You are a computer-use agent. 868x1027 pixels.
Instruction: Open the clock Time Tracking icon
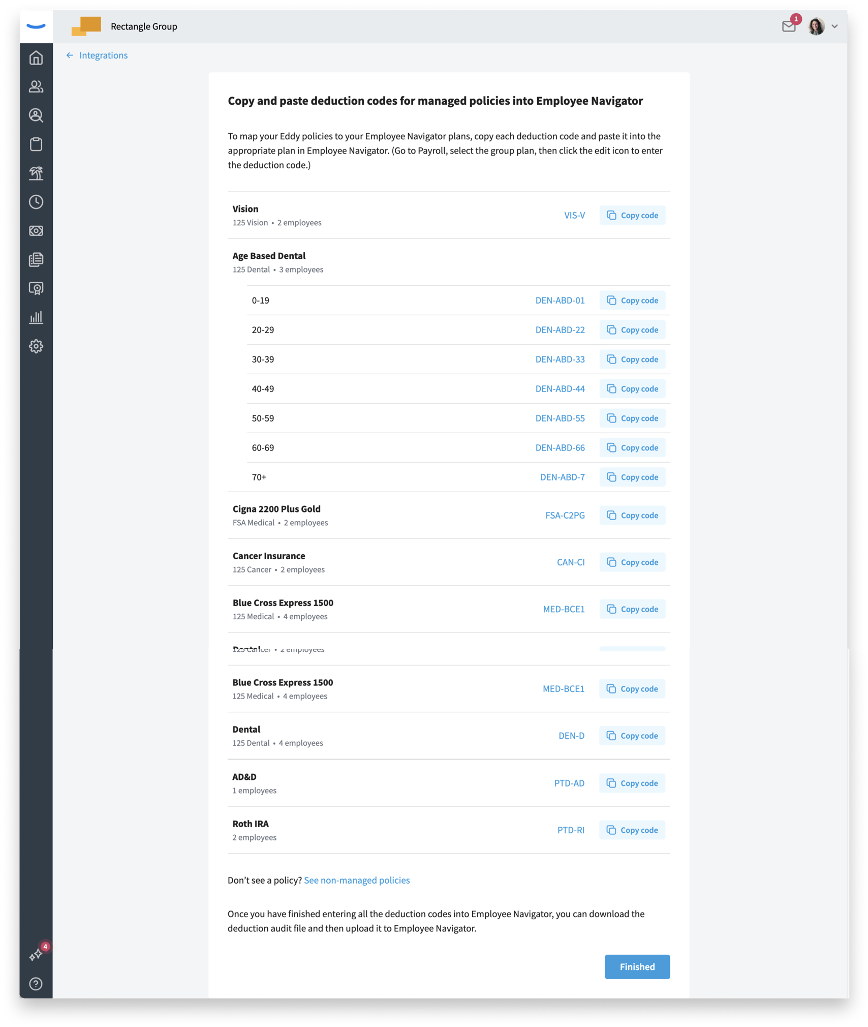coord(36,202)
